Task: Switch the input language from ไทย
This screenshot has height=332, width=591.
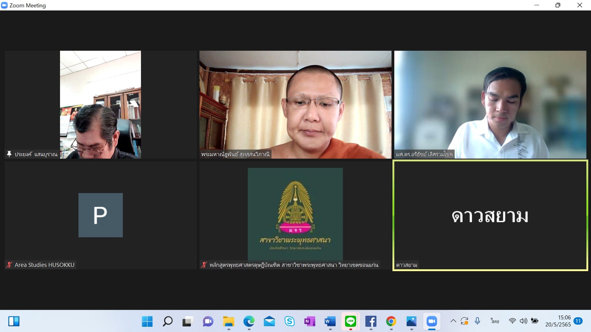Action: 495,321
